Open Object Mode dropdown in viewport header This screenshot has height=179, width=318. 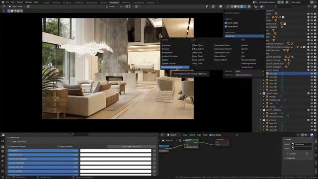[17, 6]
